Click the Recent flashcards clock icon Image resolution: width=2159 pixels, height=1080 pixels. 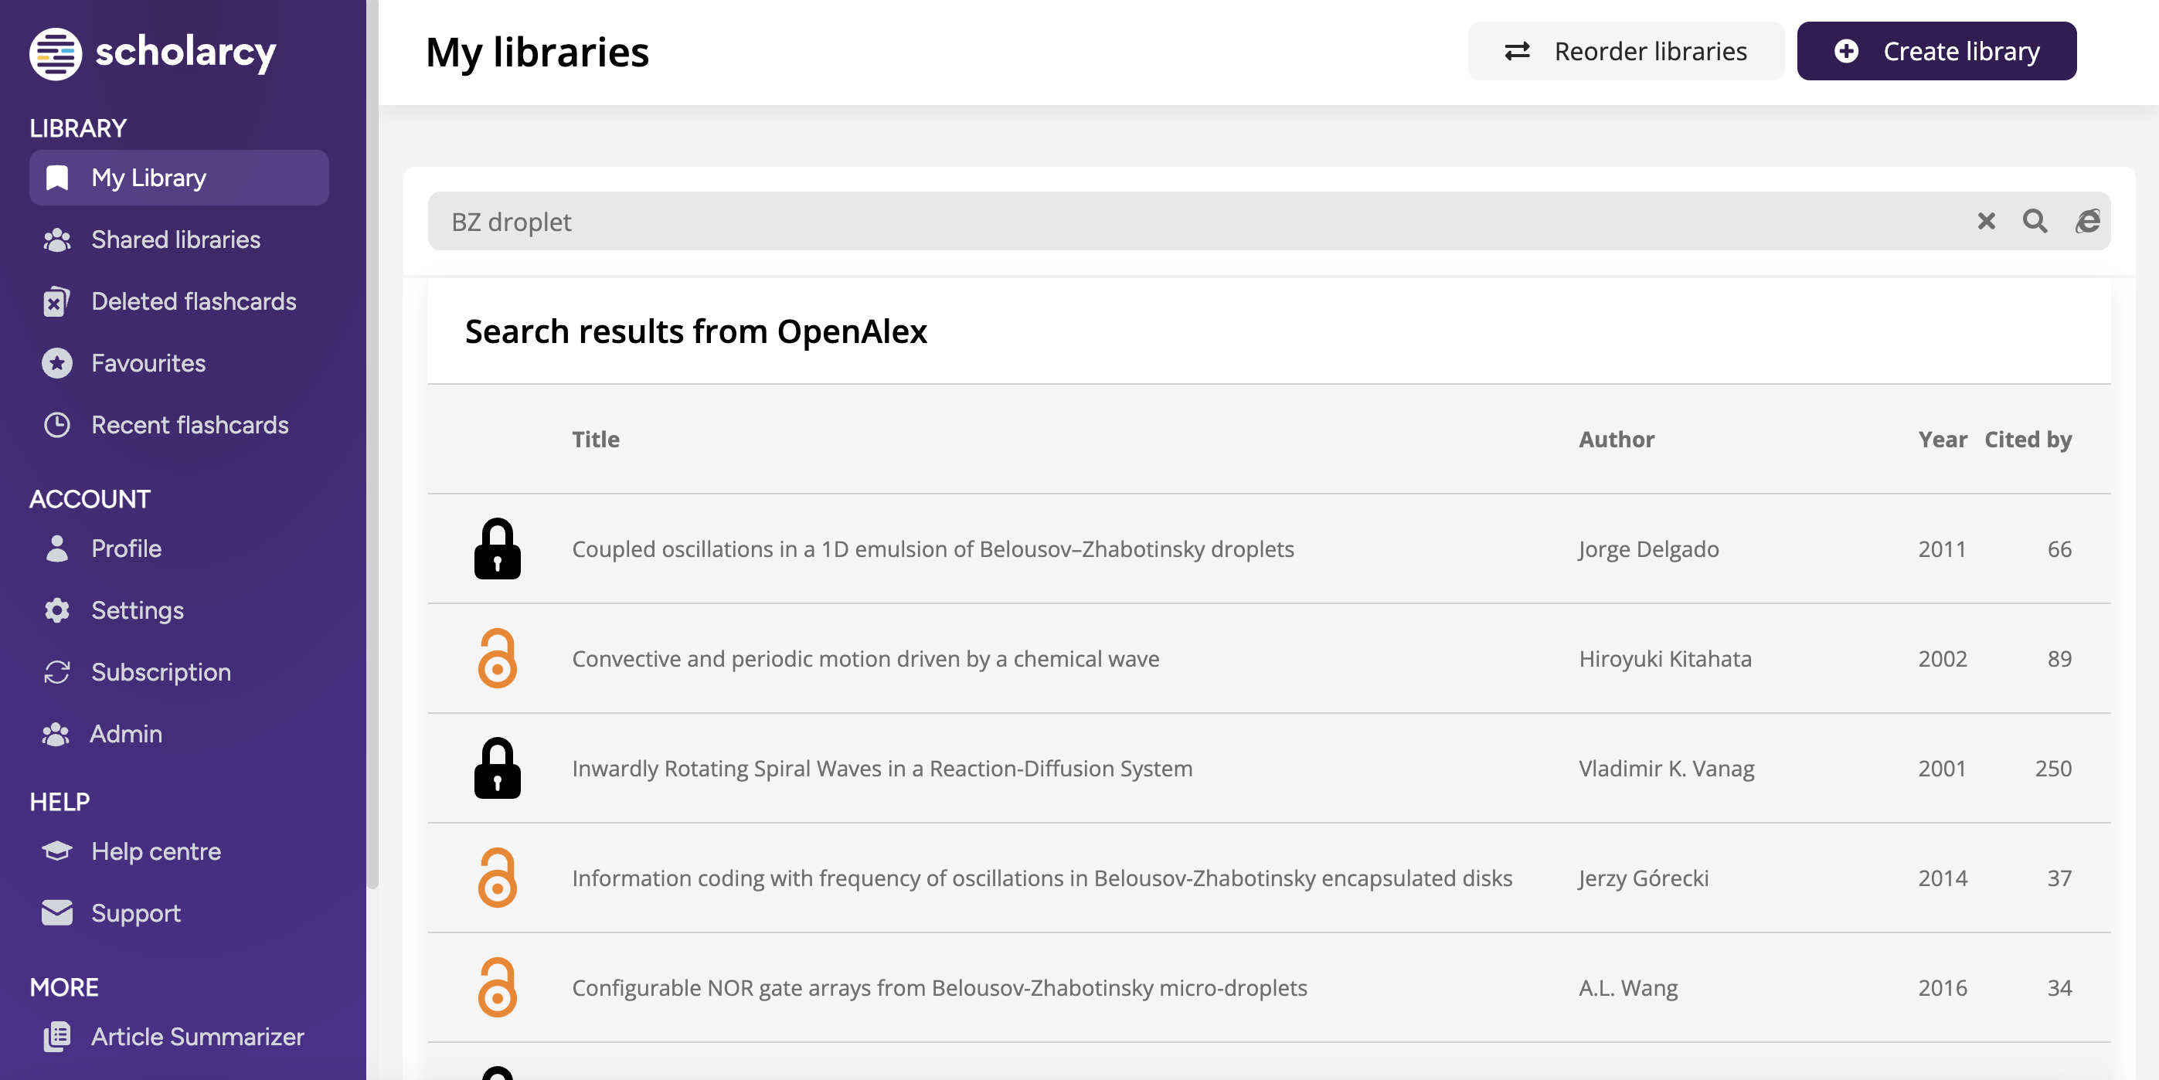coord(56,425)
